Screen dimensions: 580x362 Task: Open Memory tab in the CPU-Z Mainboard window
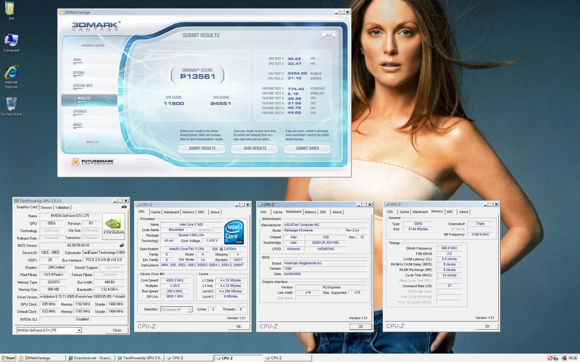(310, 212)
